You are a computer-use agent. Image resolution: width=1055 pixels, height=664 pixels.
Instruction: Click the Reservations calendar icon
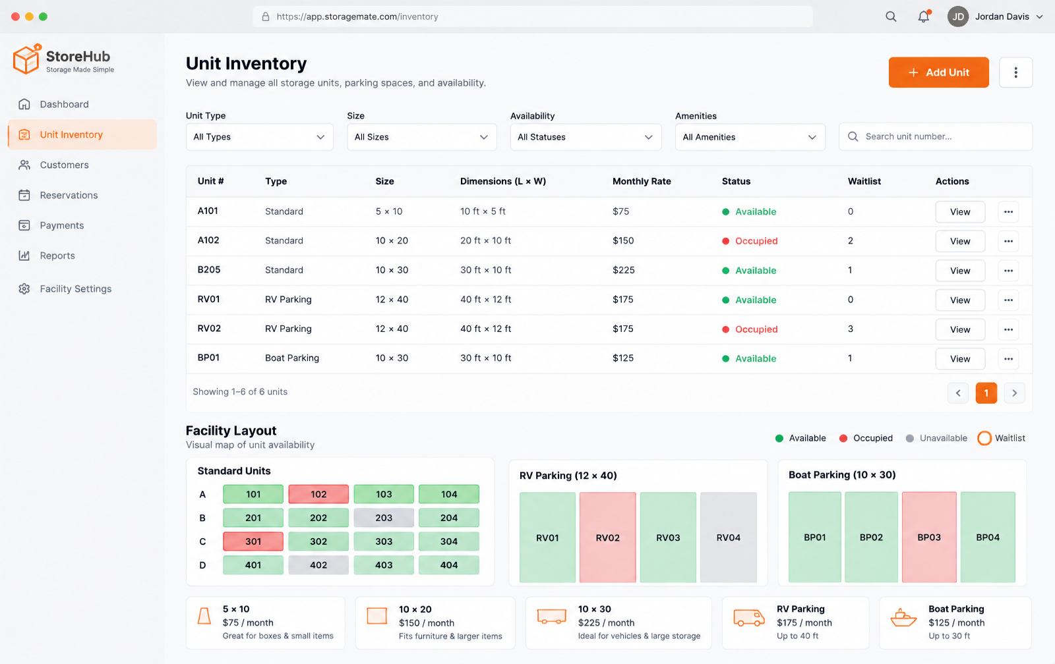click(24, 195)
